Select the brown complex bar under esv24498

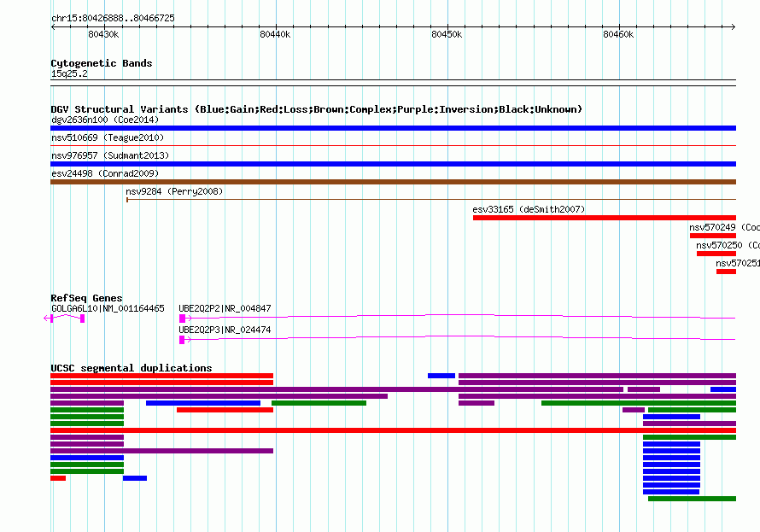393,182
